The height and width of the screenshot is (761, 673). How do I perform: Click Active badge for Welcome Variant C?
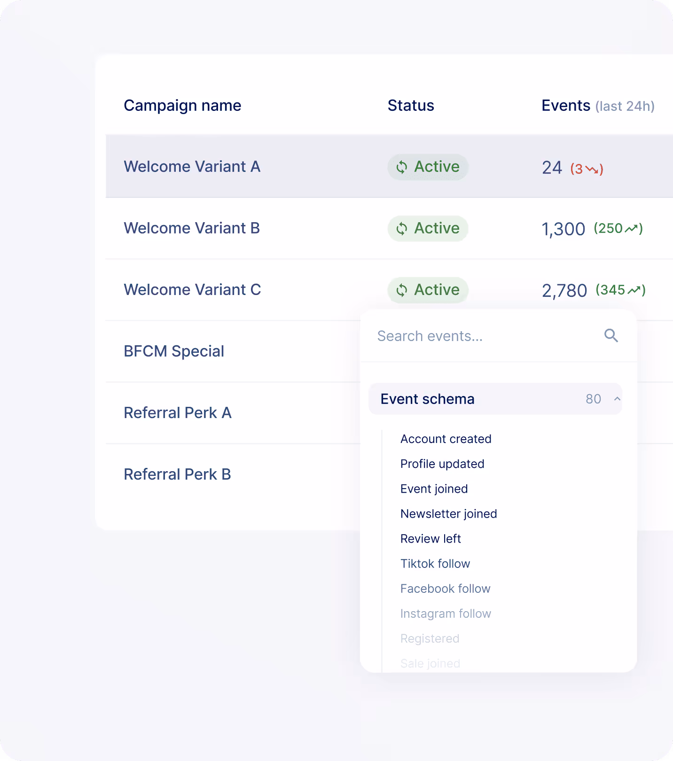(x=428, y=290)
